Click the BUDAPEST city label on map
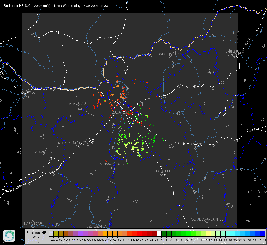267x245 pixels. tap(120, 112)
